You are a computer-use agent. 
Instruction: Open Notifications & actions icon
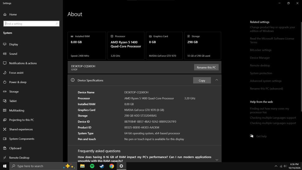(5, 63)
